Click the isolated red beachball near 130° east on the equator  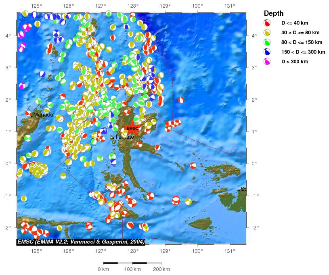click(193, 165)
